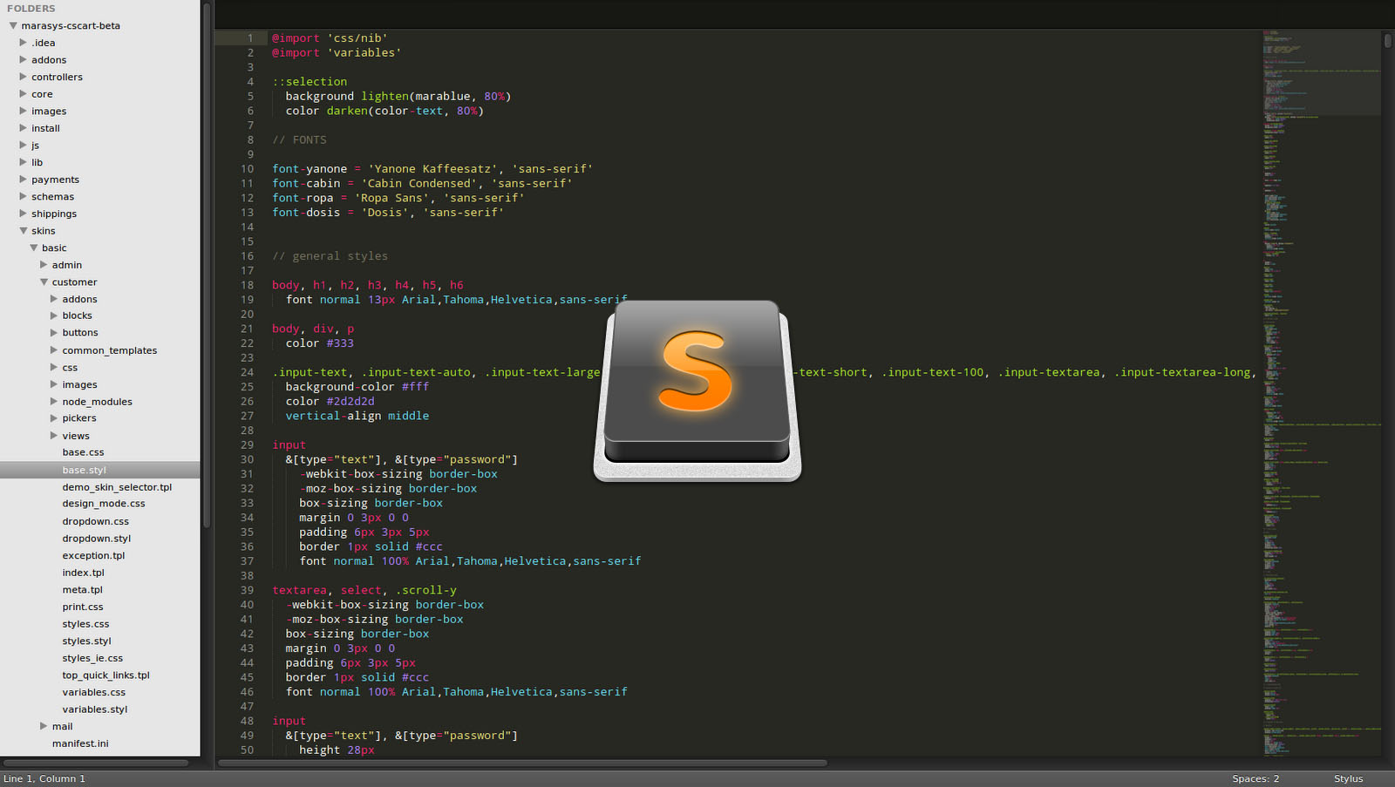Image resolution: width=1395 pixels, height=787 pixels.
Task: Expand the node_modules folder arrow
Action: tap(54, 401)
